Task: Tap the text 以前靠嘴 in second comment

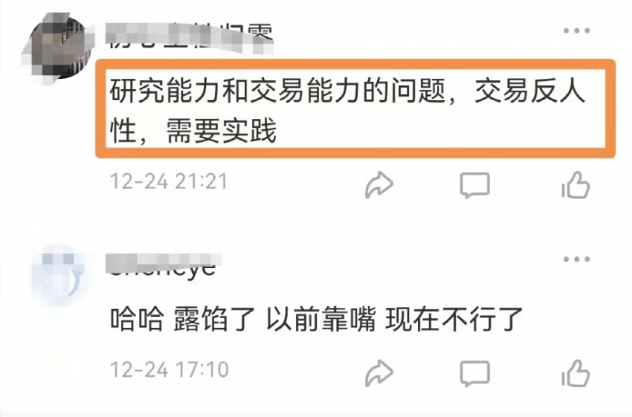Action: (321, 319)
